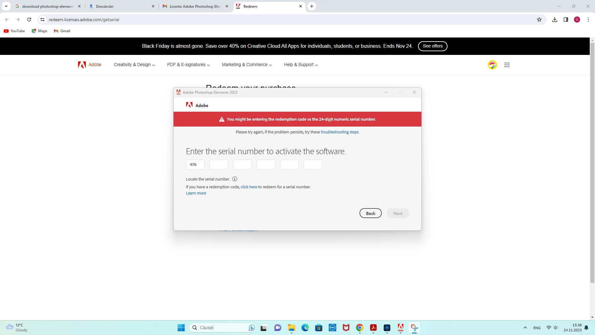Open the Dell app on the taskbar
595x335 pixels.
[333, 328]
